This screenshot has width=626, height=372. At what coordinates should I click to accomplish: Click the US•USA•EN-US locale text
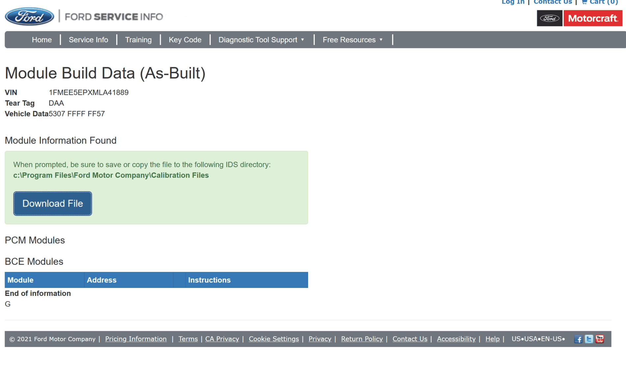538,339
